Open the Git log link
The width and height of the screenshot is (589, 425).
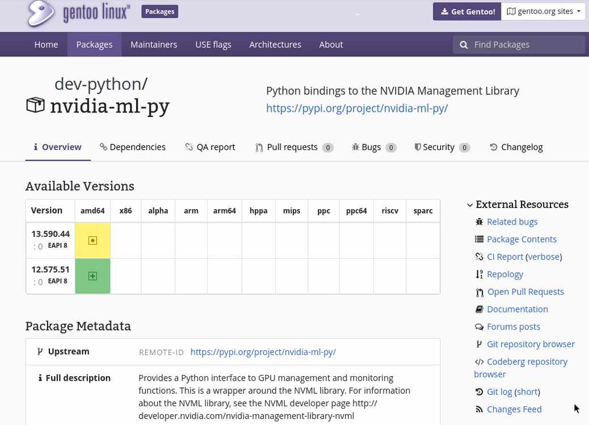[499, 392]
